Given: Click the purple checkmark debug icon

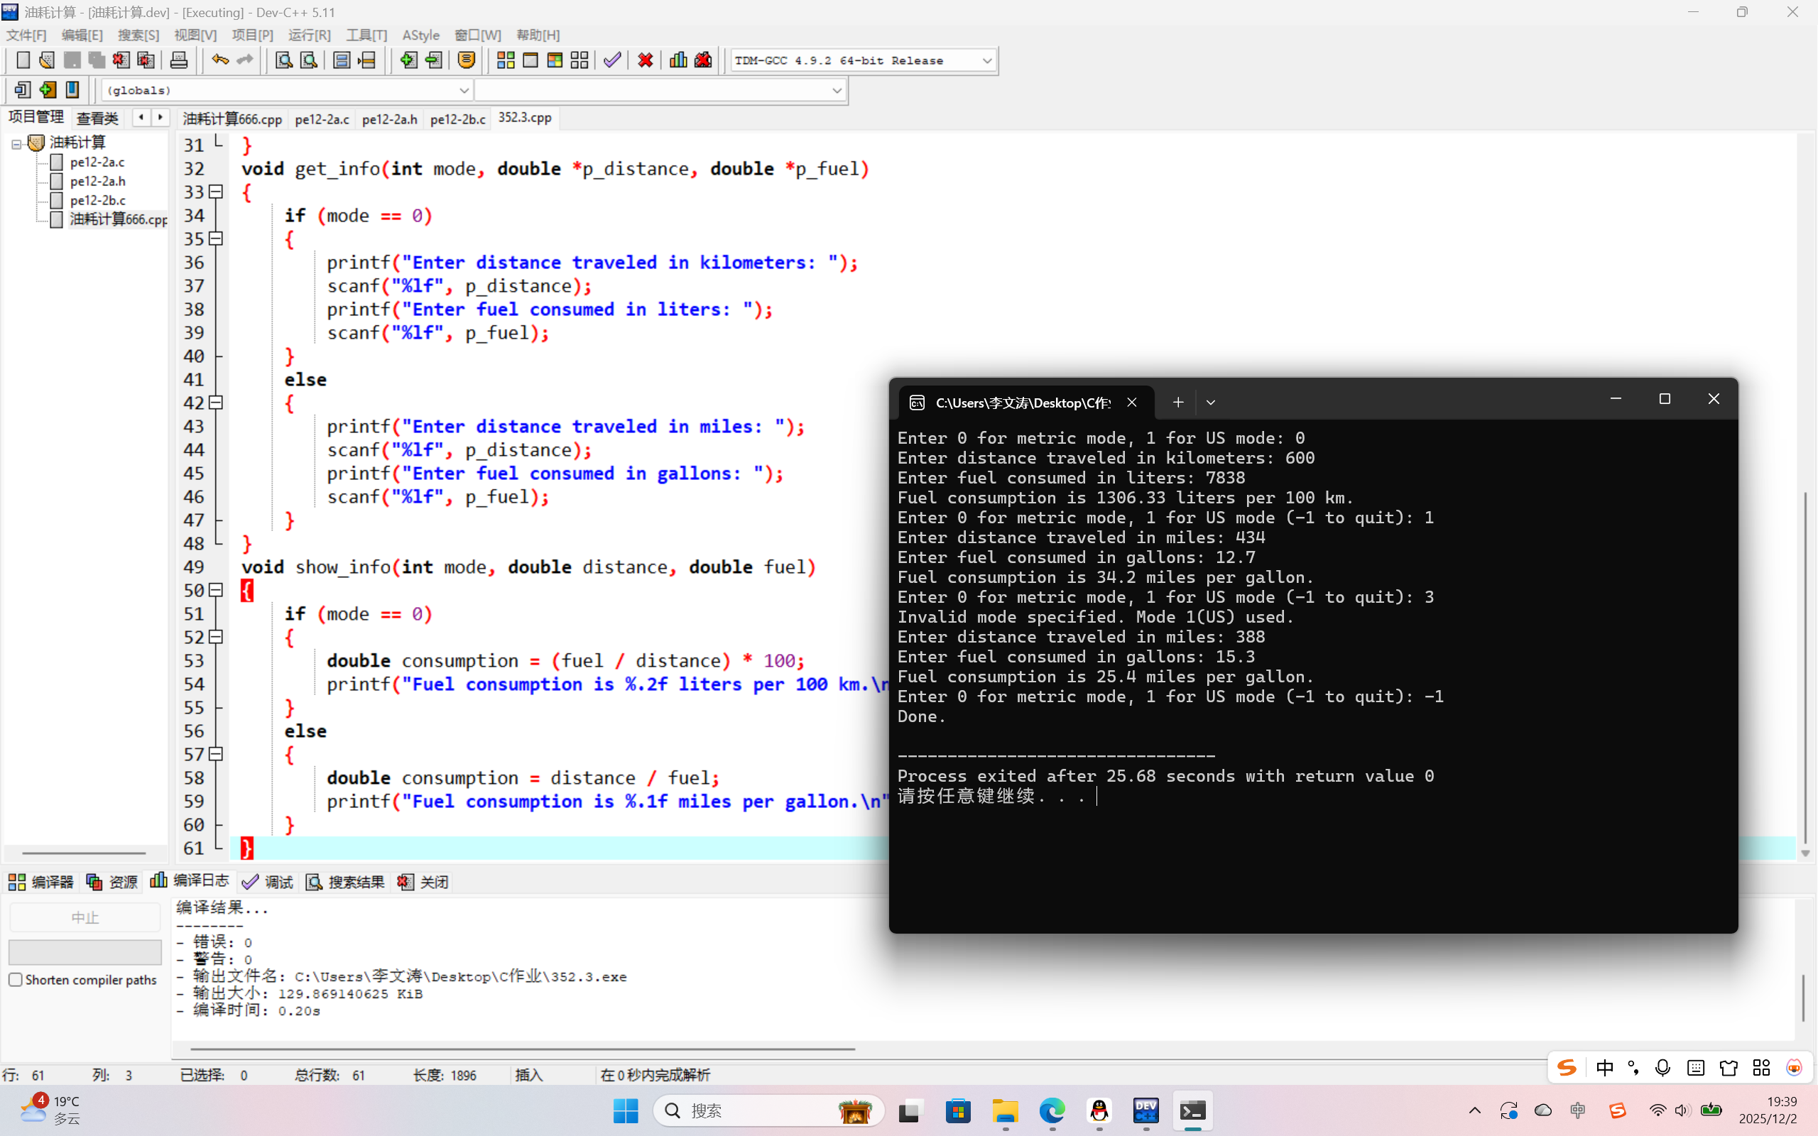Looking at the screenshot, I should pos(612,60).
